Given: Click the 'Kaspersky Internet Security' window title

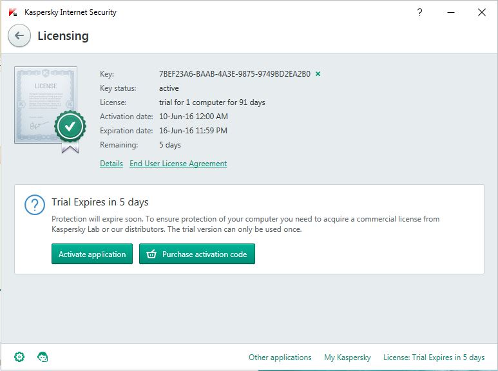Looking at the screenshot, I should coord(70,12).
